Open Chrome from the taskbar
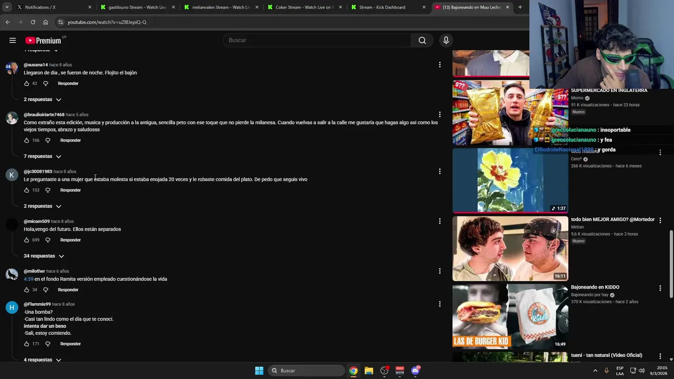The height and width of the screenshot is (379, 674). coord(353,371)
